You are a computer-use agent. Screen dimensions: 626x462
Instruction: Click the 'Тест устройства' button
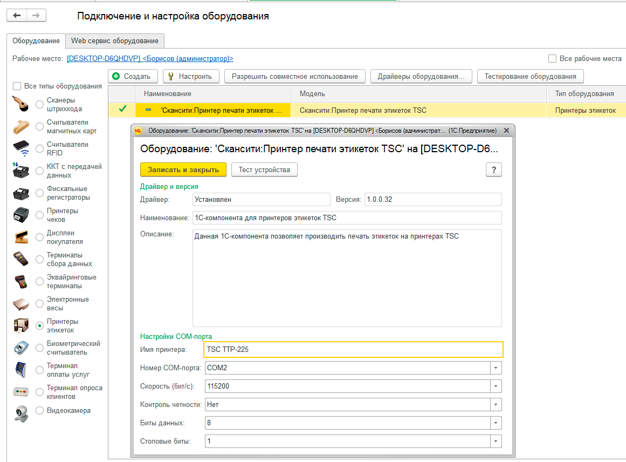(264, 170)
